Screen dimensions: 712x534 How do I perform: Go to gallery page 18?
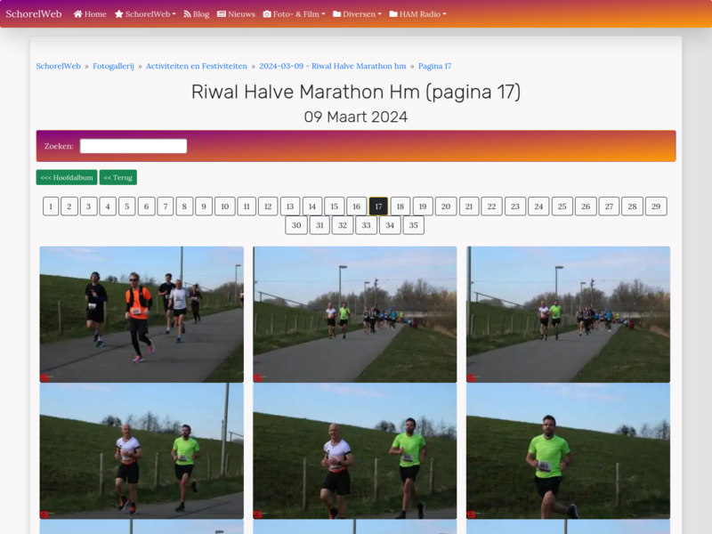[x=400, y=206]
